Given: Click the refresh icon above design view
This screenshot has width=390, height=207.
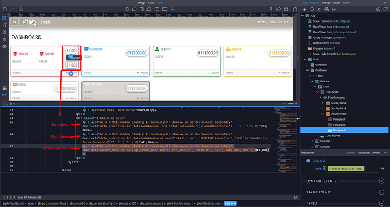Looking at the screenshot, I should coord(294,9).
